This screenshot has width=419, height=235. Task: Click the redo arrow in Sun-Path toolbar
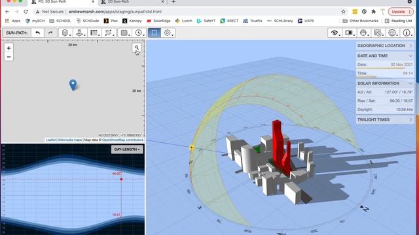tap(50, 33)
